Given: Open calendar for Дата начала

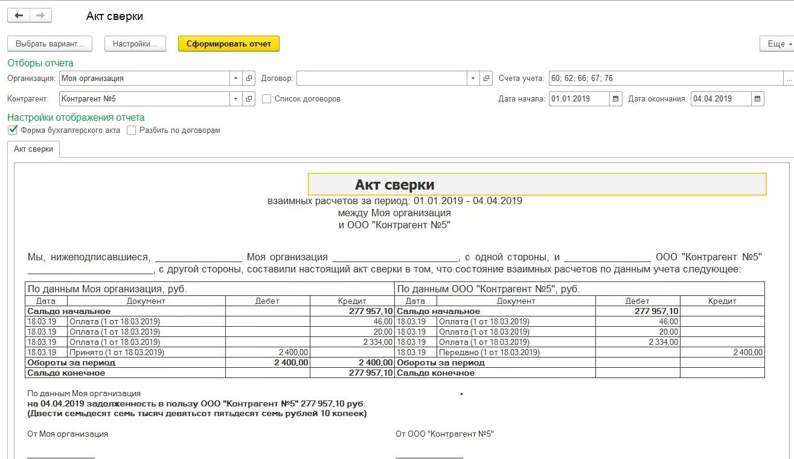Looking at the screenshot, I should [615, 99].
